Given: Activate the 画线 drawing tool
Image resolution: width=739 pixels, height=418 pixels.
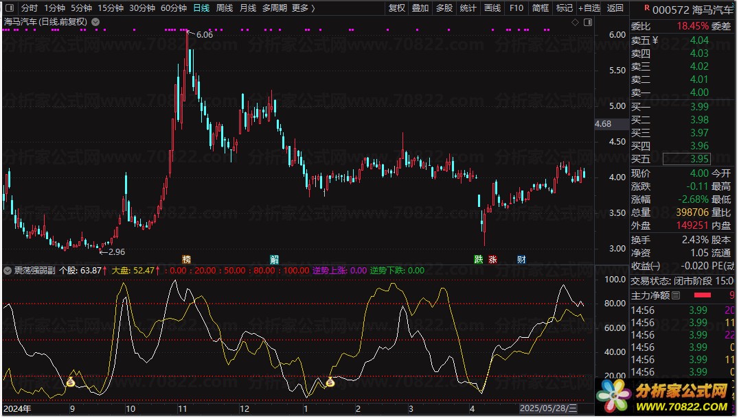Looking at the screenshot, I should coord(492,8).
